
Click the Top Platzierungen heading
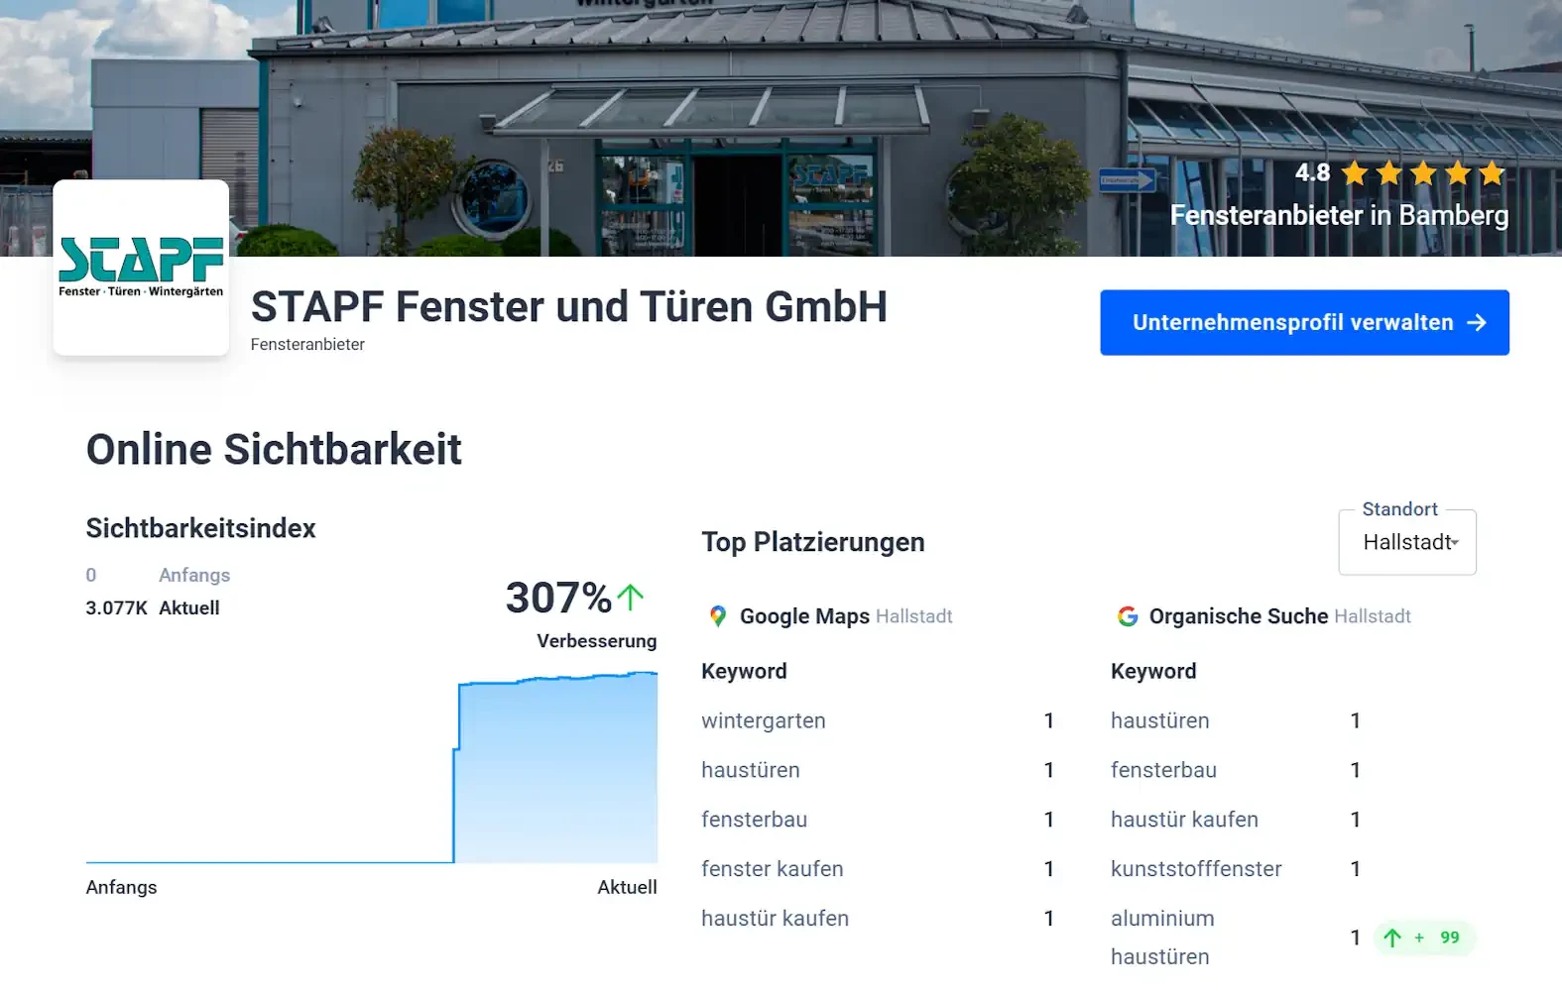[x=813, y=542]
